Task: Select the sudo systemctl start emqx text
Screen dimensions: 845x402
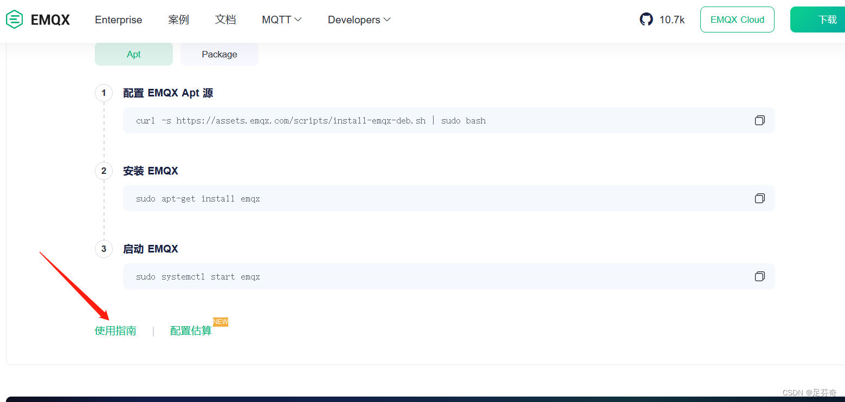Action: tap(198, 276)
